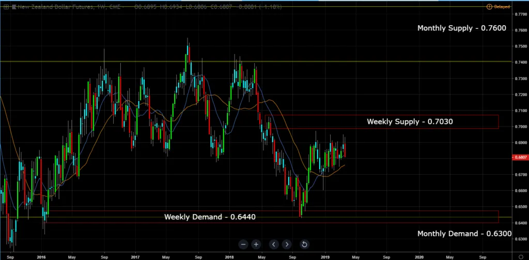The image size is (529, 260).
Task: Select the Weekly Supply - 0.7030 annotation
Action: point(410,122)
